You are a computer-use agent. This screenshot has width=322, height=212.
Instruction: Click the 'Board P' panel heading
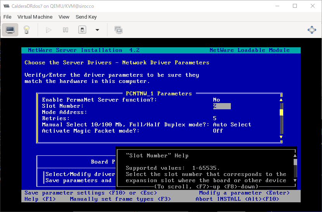(x=103, y=162)
